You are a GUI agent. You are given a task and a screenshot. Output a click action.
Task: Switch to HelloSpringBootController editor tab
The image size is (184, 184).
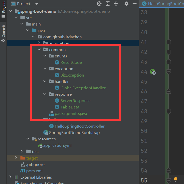163,4
